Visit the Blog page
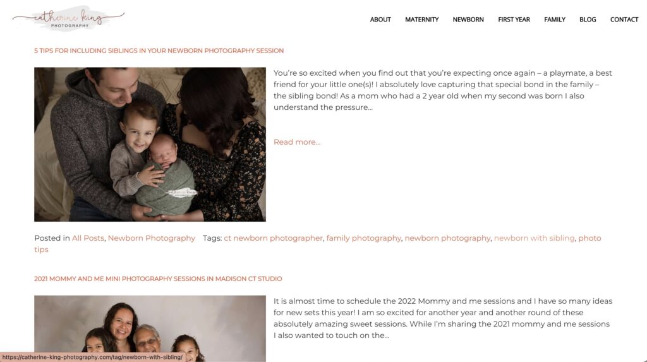 pos(588,20)
